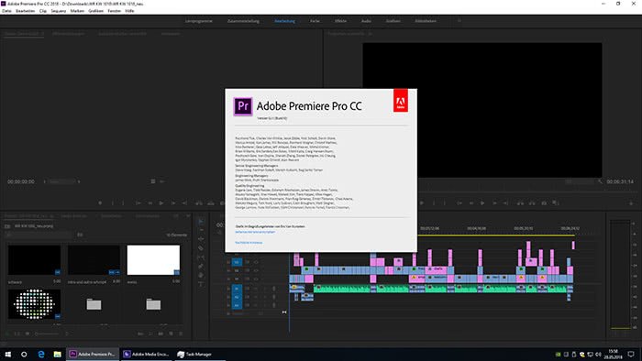Viewport: 642px width, 361px height.
Task: Play the Source monitor clip
Action: tap(161, 202)
